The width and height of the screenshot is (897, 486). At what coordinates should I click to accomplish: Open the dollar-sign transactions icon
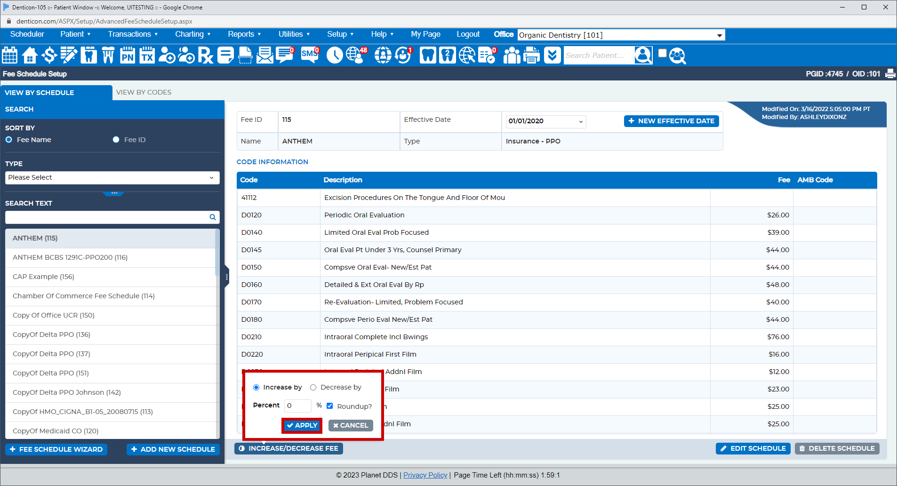(49, 55)
